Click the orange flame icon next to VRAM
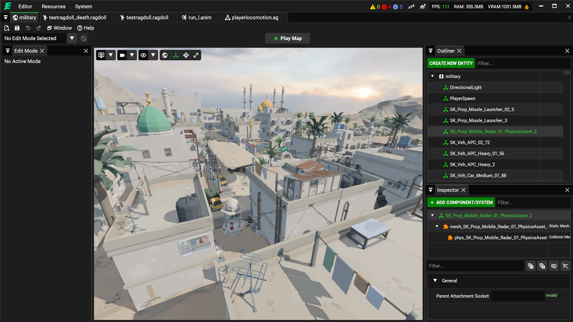Viewport: 573px width, 322px height. [527, 7]
